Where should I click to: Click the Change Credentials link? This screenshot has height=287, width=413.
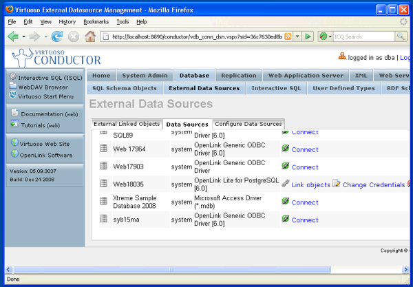pyautogui.click(x=374, y=185)
